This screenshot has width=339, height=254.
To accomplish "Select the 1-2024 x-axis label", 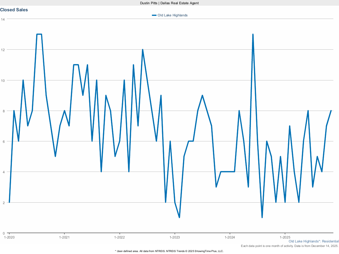I will (230, 237).
